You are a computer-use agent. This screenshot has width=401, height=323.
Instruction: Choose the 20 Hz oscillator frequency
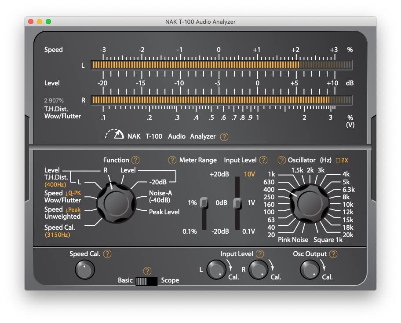pos(271,235)
